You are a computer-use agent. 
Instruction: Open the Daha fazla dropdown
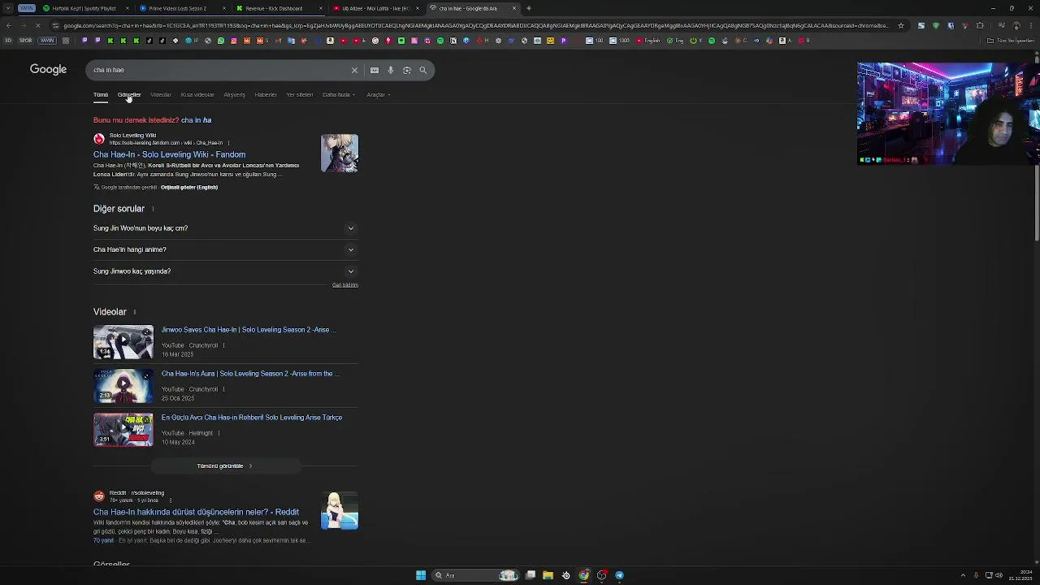point(339,94)
